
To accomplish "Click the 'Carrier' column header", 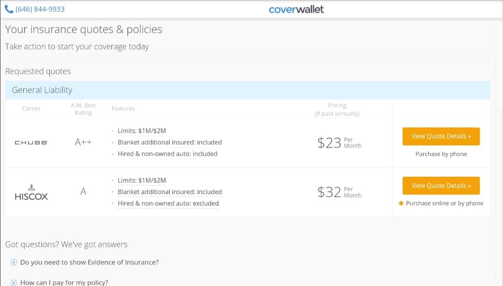I will 32,109.
